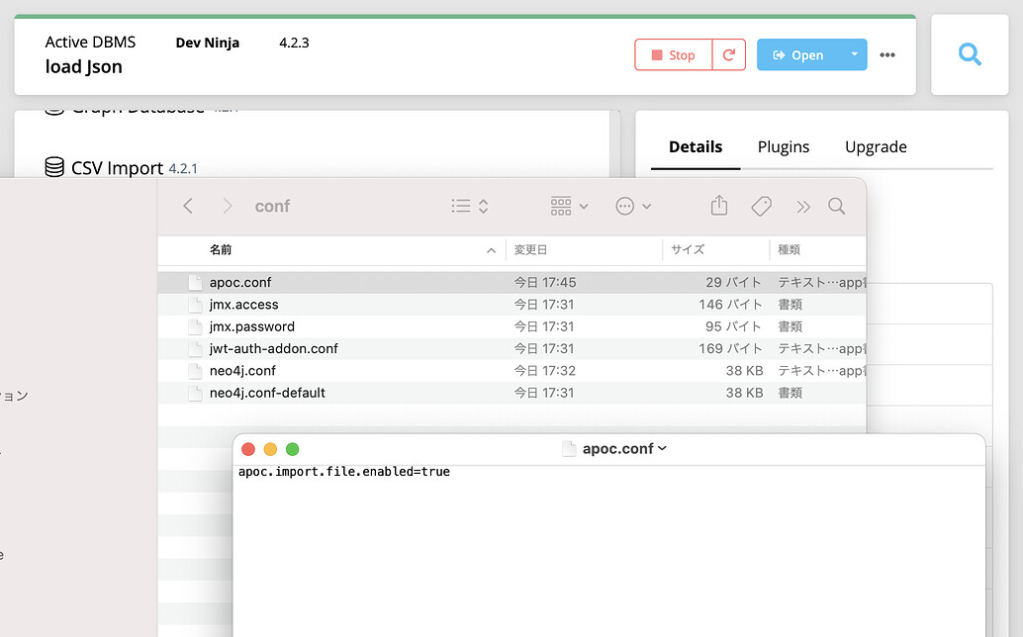Switch to the Upgrade tab
This screenshot has height=637, width=1023.
(875, 146)
